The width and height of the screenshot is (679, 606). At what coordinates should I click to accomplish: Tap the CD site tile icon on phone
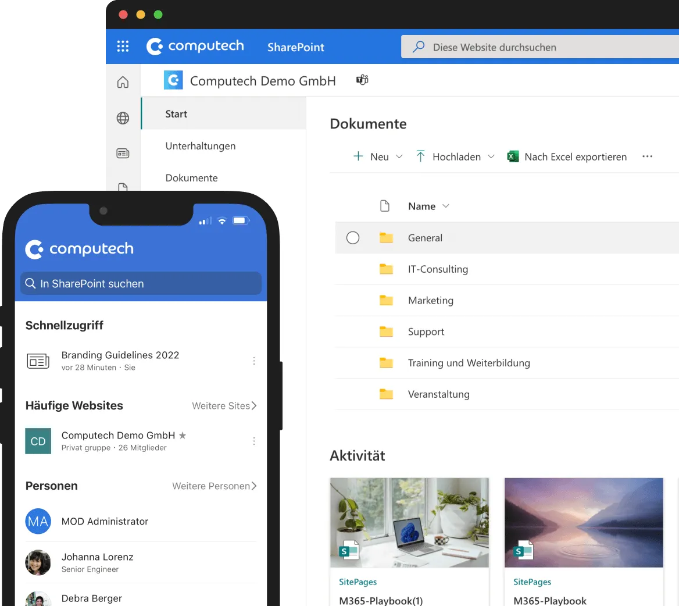38,441
